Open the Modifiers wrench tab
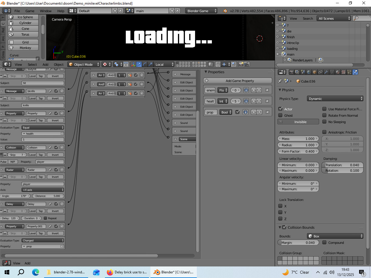 326,72
